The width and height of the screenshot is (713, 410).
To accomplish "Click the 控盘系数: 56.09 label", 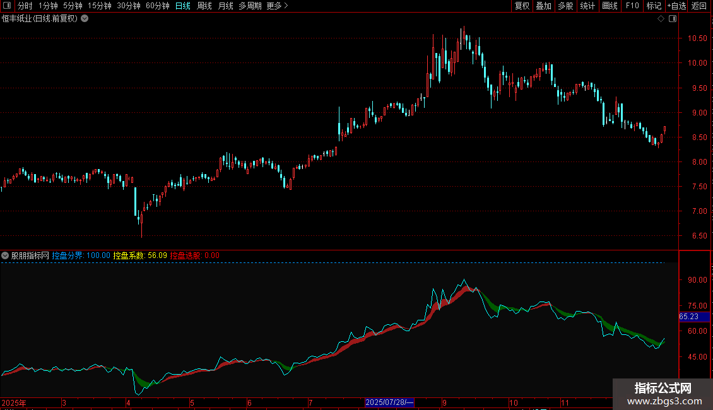I will tap(140, 256).
